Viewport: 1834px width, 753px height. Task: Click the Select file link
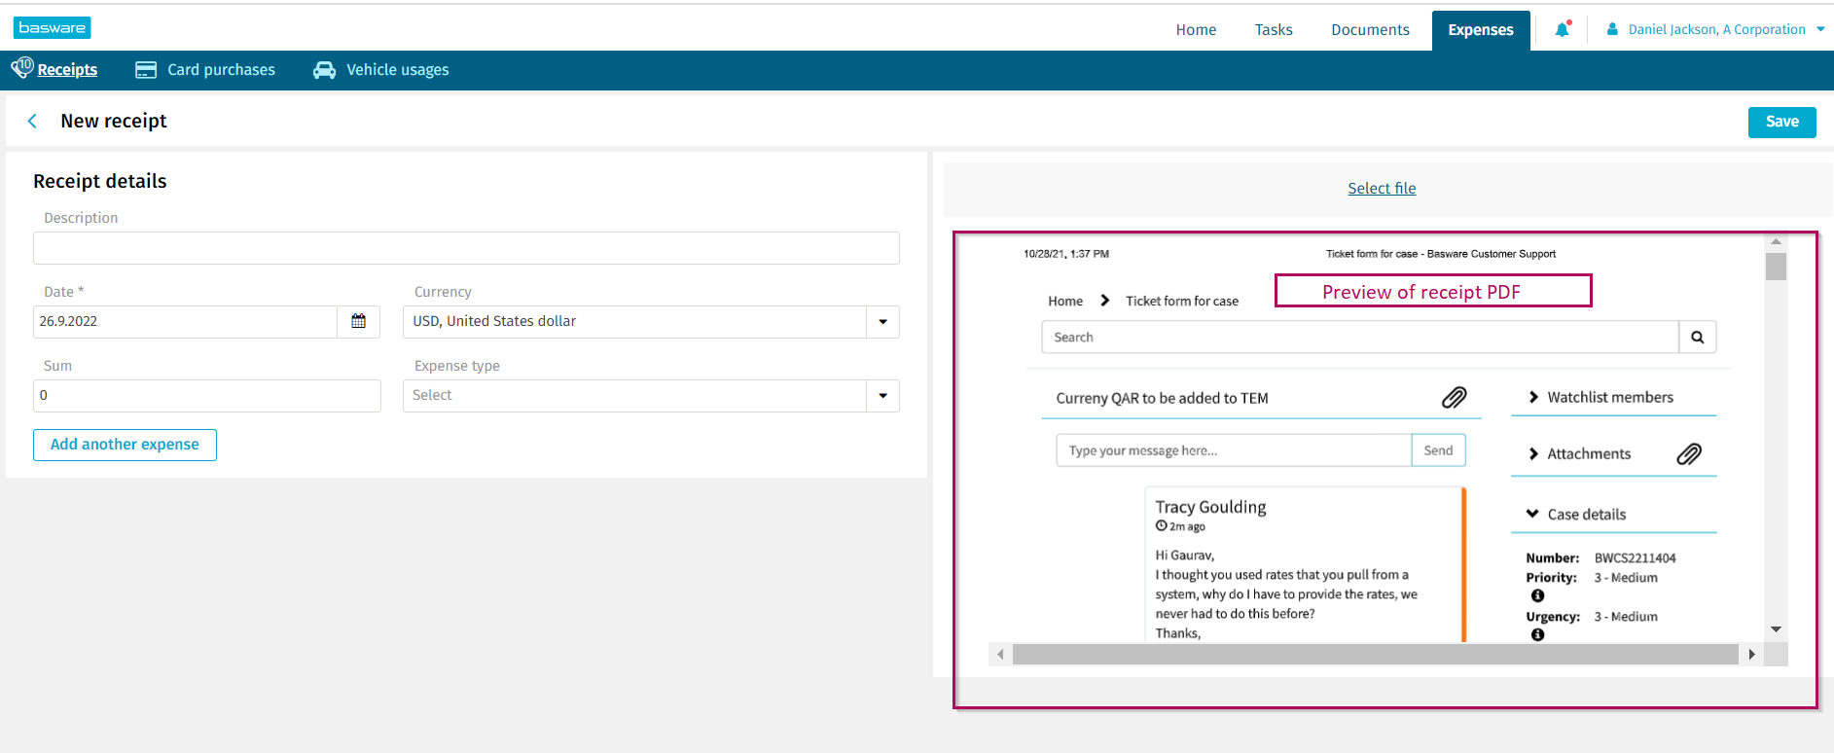pos(1382,189)
